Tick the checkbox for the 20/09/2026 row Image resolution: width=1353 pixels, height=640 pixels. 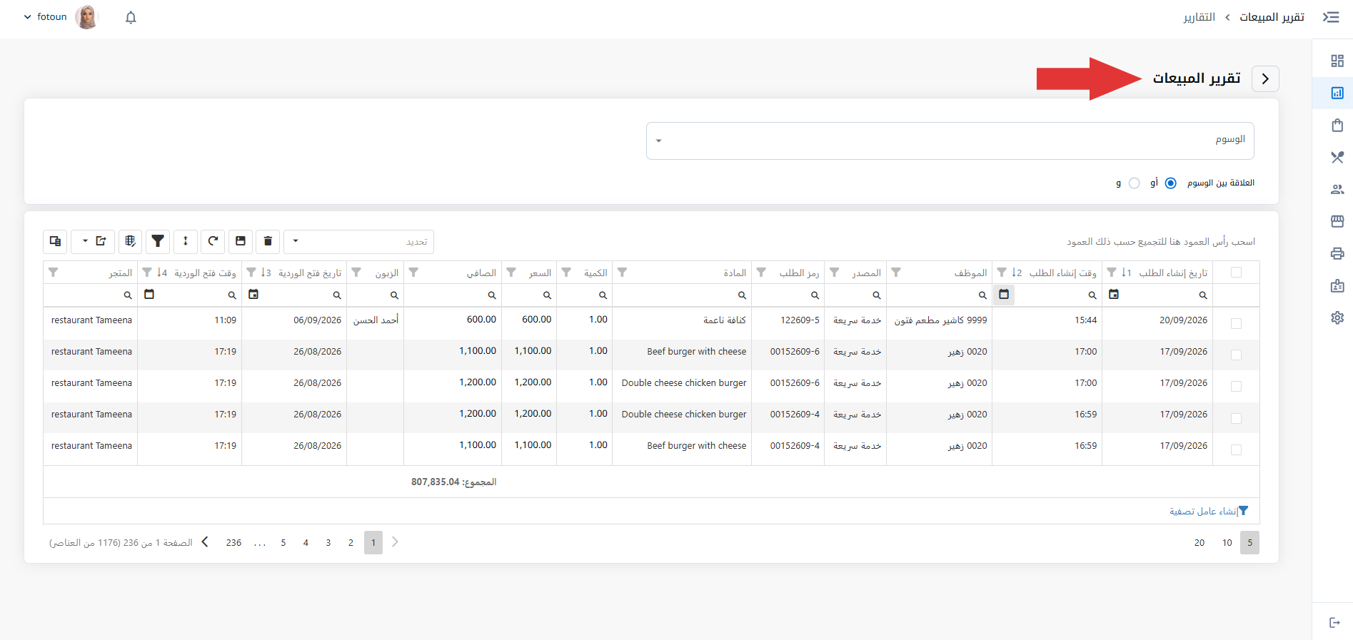point(1236,323)
